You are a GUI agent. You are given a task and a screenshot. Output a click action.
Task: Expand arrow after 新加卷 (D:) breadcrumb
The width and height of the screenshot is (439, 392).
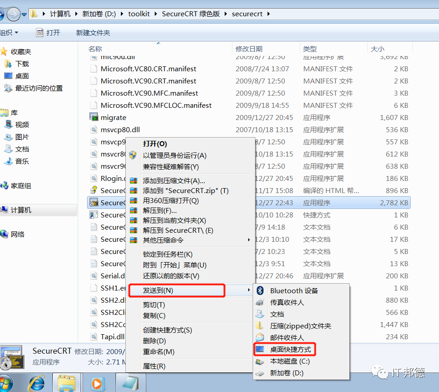[122, 14]
